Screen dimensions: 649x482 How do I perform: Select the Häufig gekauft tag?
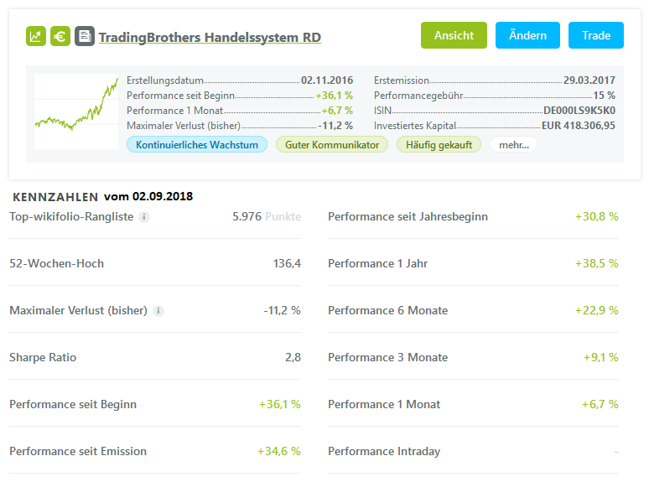439,145
